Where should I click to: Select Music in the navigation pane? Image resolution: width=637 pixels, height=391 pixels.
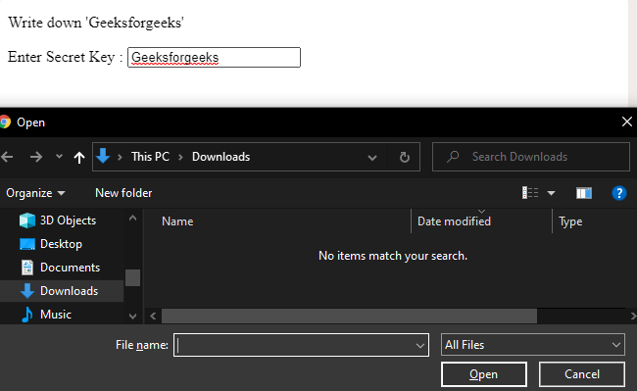point(62,315)
